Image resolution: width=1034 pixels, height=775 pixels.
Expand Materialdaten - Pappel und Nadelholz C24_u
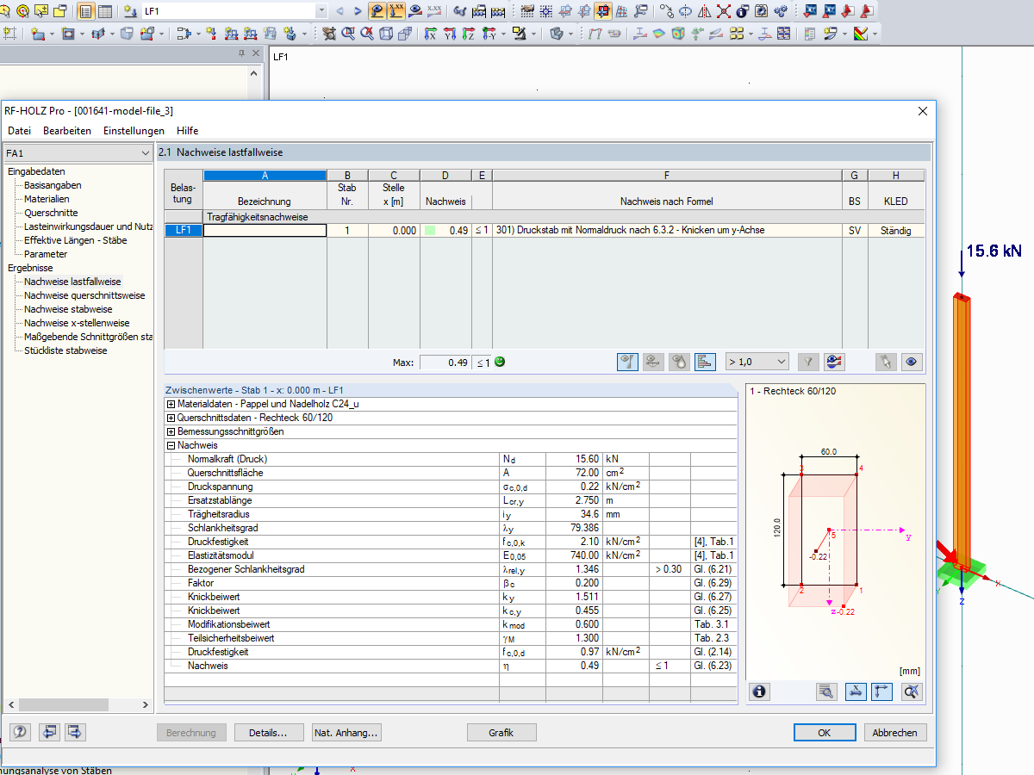171,405
